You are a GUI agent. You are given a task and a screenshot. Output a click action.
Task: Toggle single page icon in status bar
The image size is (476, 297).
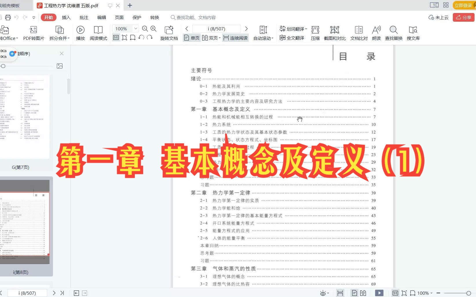click(x=354, y=293)
